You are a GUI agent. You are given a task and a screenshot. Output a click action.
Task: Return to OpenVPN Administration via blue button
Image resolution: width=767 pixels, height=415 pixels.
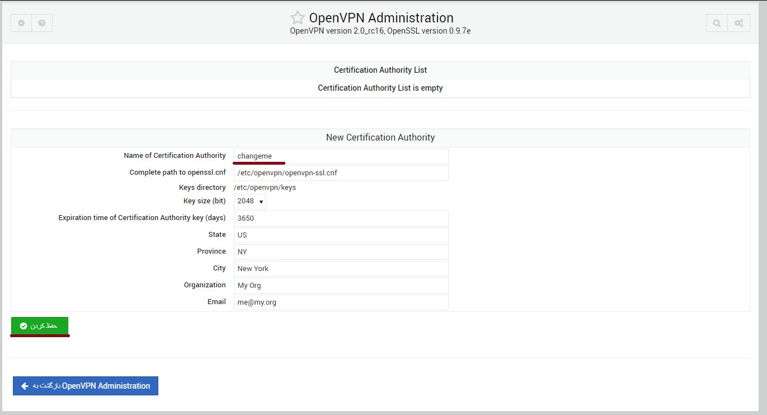click(x=86, y=386)
